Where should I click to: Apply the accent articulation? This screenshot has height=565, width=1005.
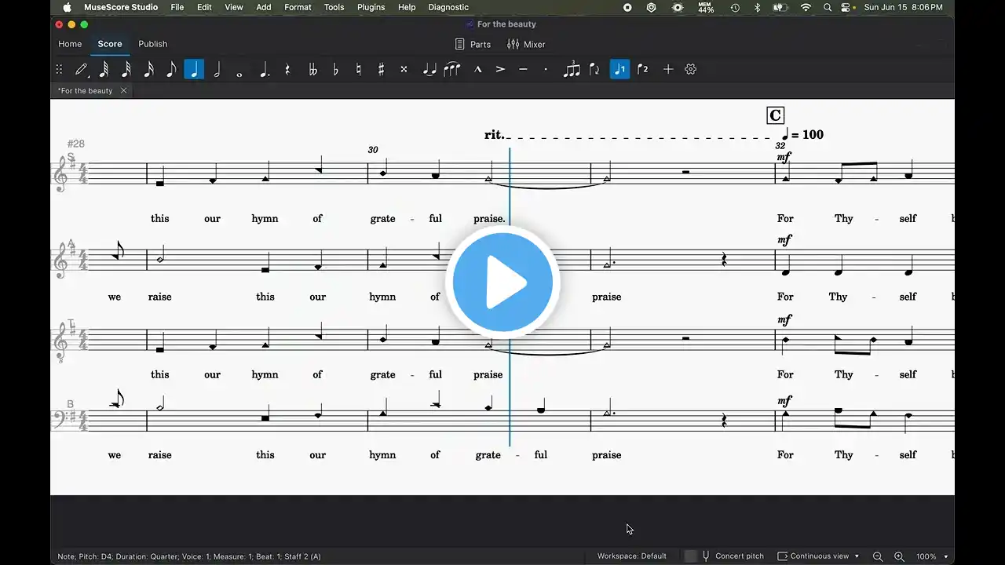point(500,69)
